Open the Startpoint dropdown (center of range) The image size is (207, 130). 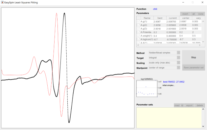tap(164, 68)
